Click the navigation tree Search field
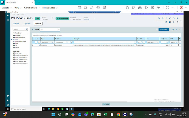Screen dimensions: 189x118 20,29
